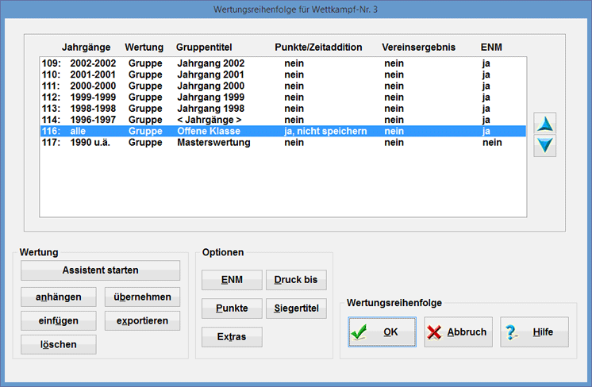
Task: Cancel using the red X Abbruch button
Action: point(458,332)
